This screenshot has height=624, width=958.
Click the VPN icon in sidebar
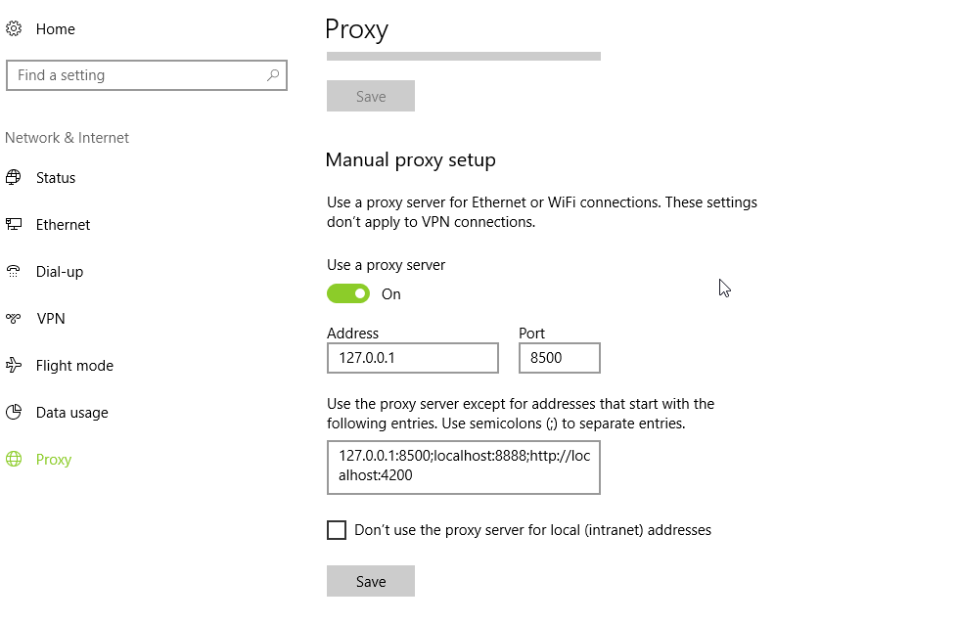coord(14,319)
